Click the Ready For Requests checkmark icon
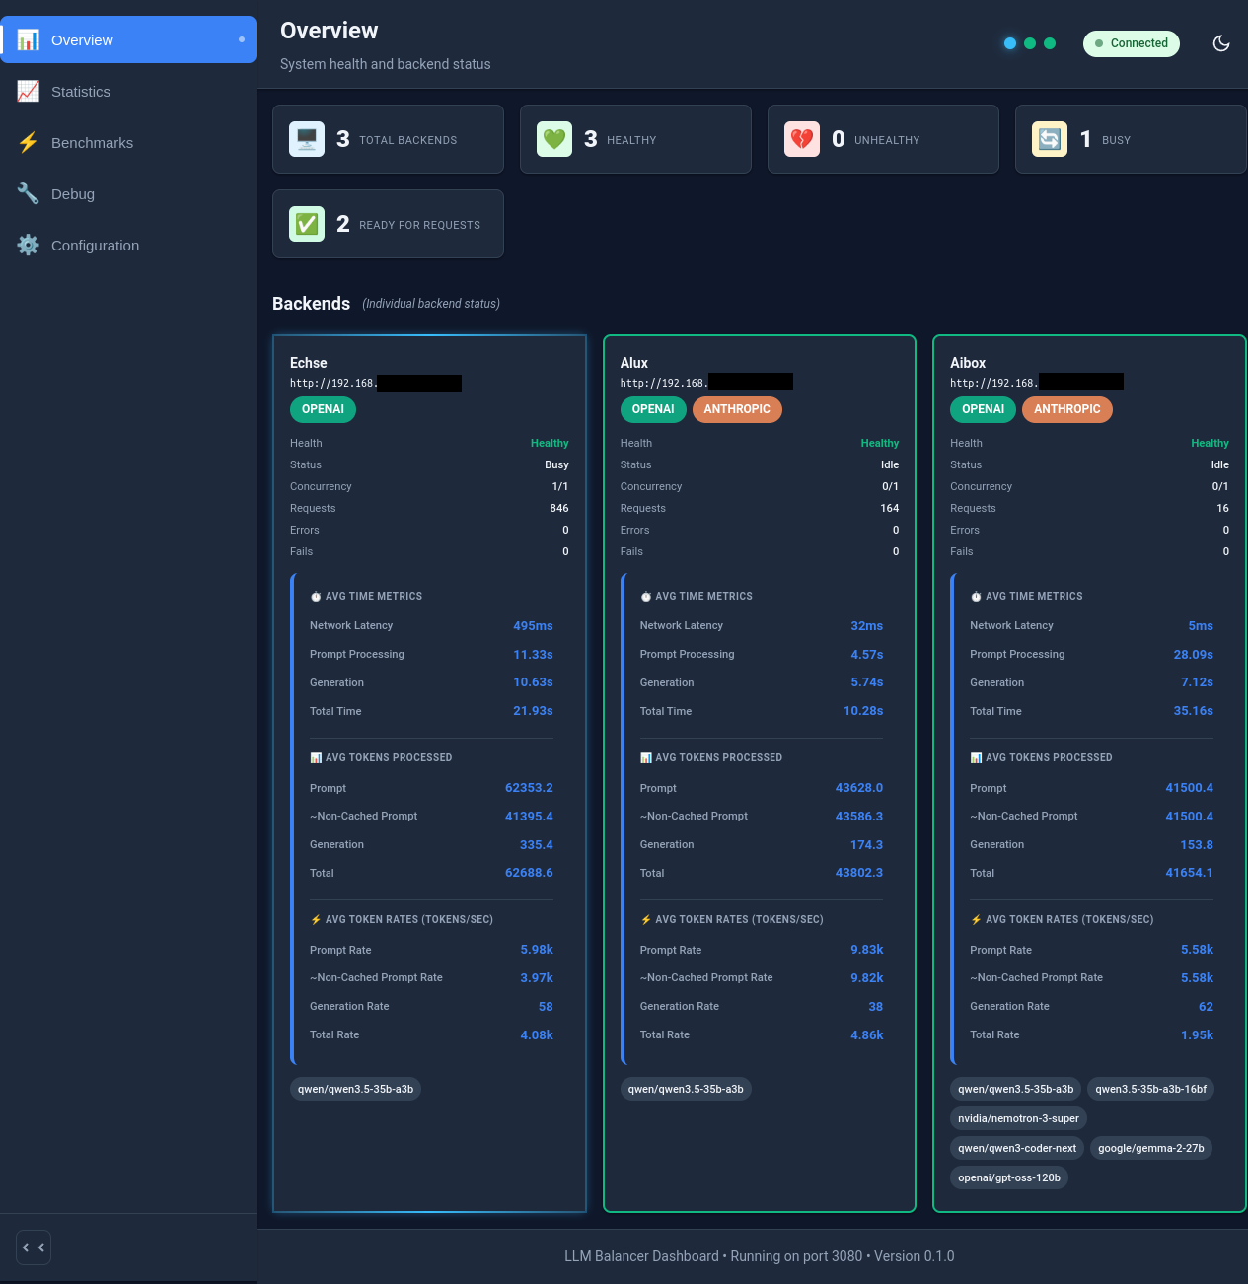This screenshot has height=1284, width=1248. [x=307, y=224]
